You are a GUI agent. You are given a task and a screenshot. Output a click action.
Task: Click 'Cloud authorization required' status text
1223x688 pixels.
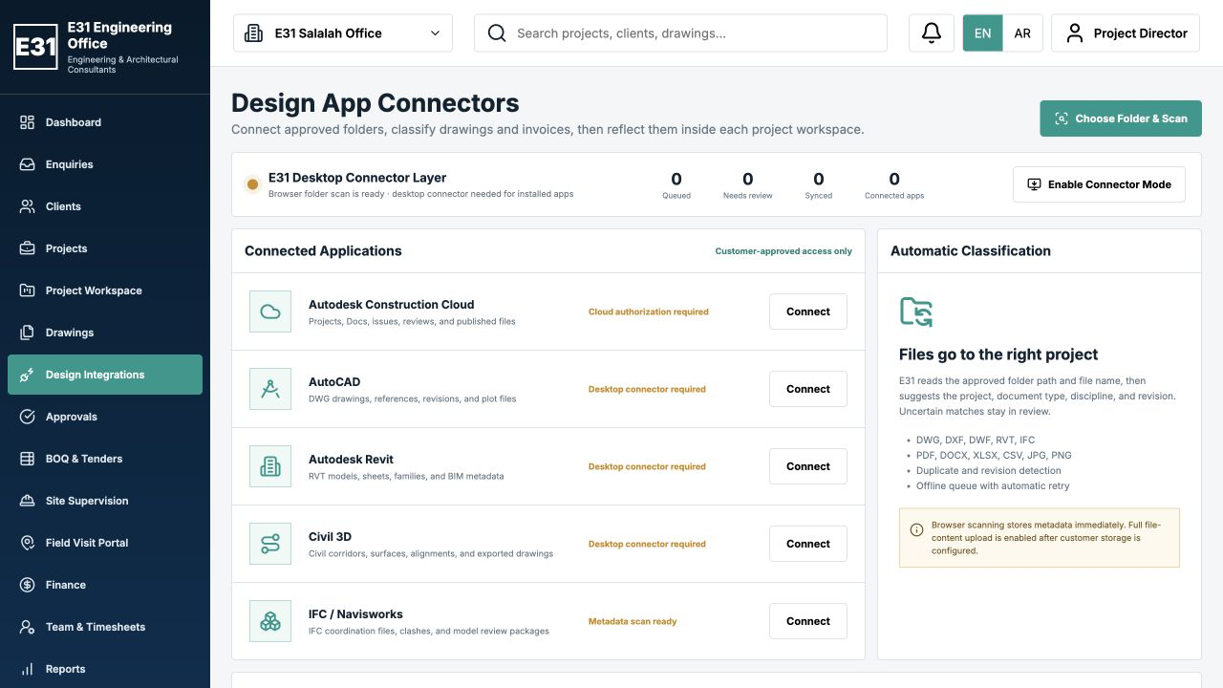pyautogui.click(x=649, y=312)
